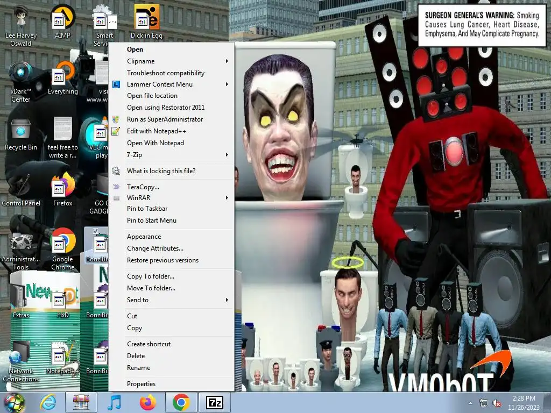The width and height of the screenshot is (551, 413).
Task: Launch Internet Explorer from taskbar
Action: pos(48,402)
